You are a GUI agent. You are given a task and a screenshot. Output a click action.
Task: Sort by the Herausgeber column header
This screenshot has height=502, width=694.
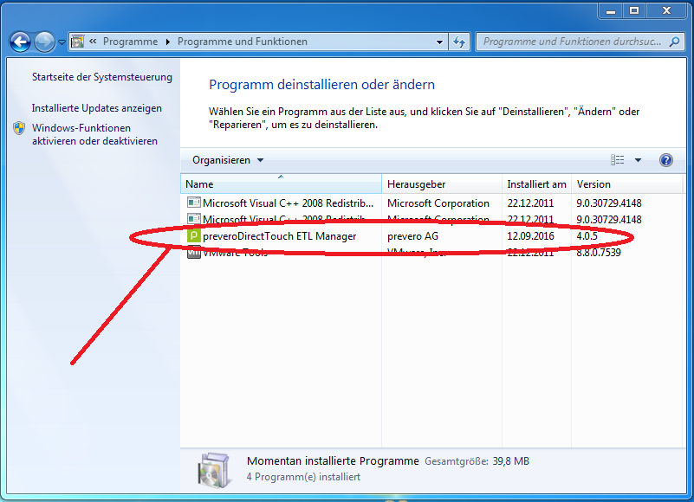pos(442,184)
